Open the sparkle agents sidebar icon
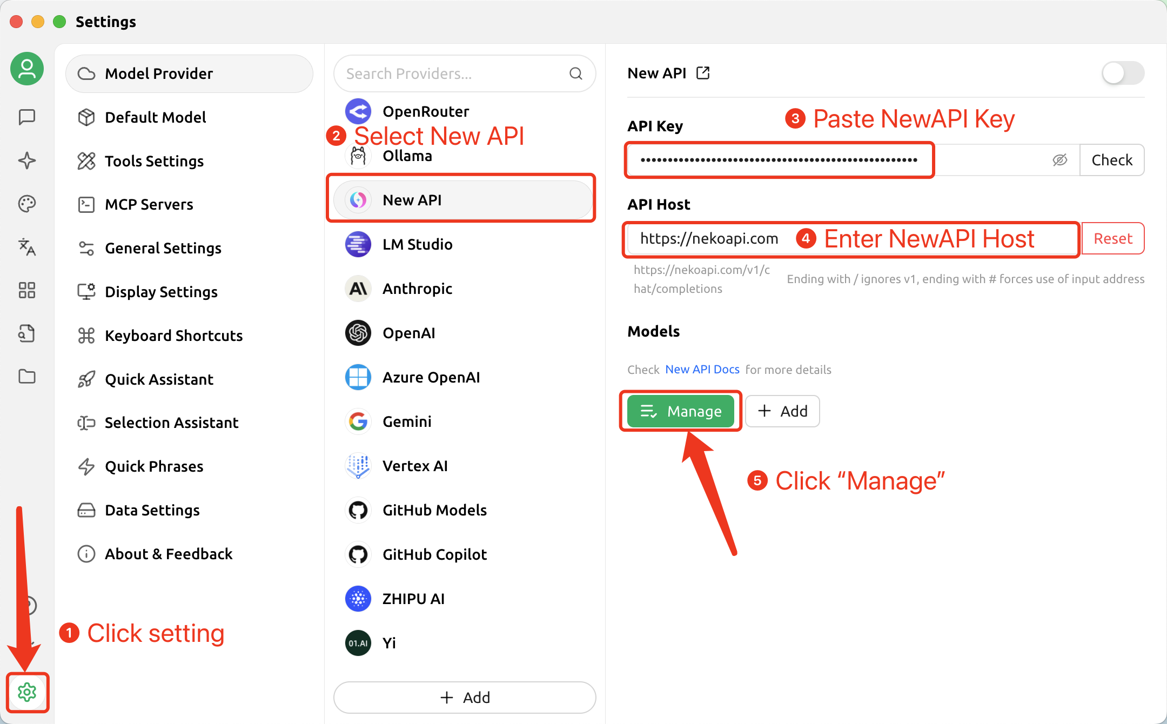Viewport: 1167px width, 724px height. click(27, 160)
